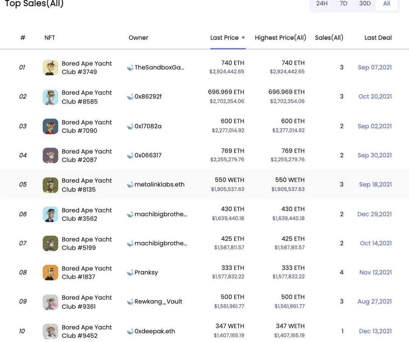Open Bored Ape Yacht Club #3562 link
Screen dimensions: 409x342
pos(87,214)
